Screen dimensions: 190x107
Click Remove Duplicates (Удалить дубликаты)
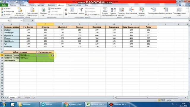coord(113,12)
